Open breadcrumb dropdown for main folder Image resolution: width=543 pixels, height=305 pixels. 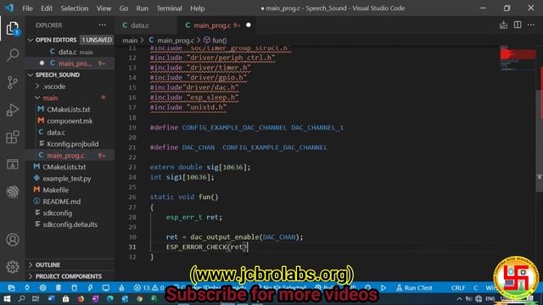pos(130,41)
